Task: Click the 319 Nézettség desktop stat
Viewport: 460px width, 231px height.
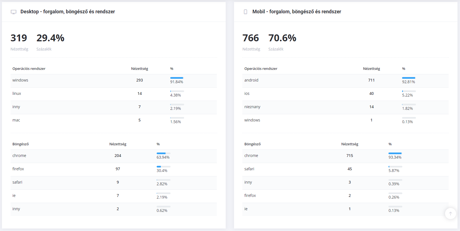Action: click(x=19, y=38)
